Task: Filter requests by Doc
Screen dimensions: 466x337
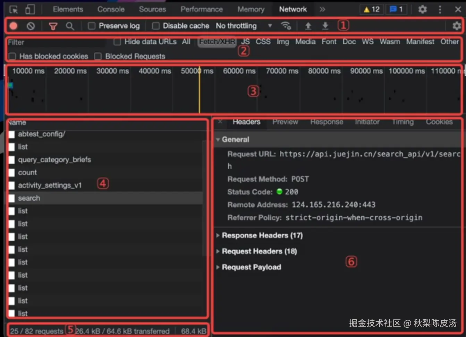Action: coord(349,42)
